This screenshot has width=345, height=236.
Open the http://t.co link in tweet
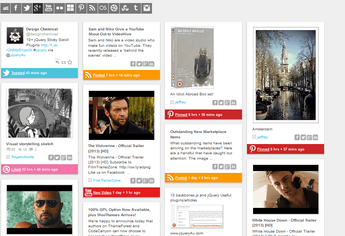(x=49, y=45)
